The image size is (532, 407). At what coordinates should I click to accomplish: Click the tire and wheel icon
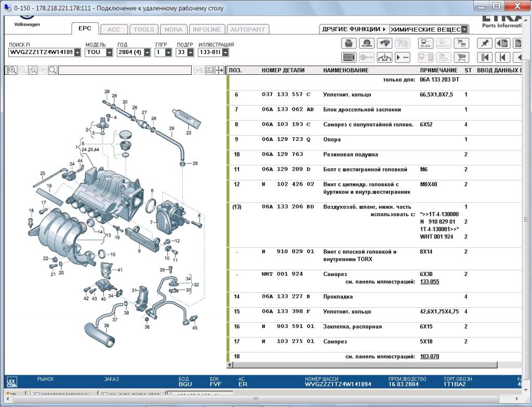[x=366, y=44]
